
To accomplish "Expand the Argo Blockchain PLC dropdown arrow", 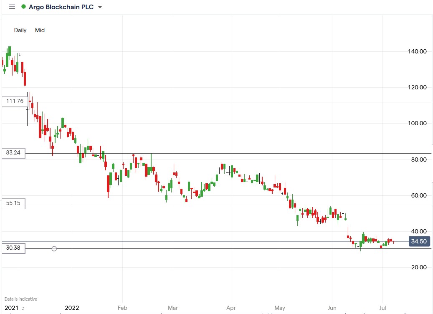I will pyautogui.click(x=100, y=7).
